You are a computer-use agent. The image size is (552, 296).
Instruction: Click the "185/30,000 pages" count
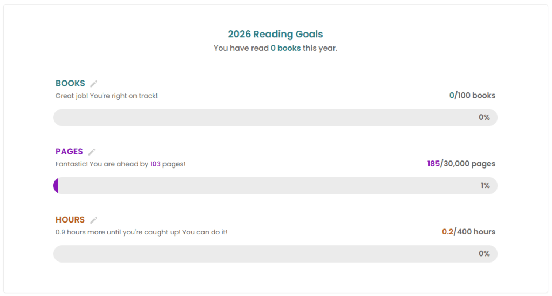point(461,164)
